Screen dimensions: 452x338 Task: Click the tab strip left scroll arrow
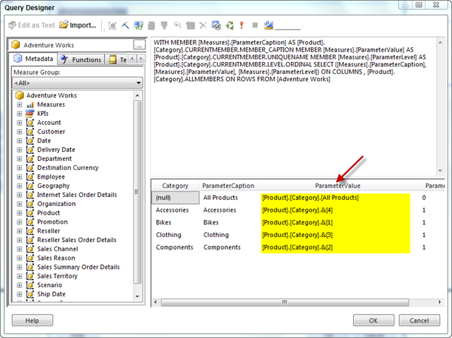coord(132,59)
